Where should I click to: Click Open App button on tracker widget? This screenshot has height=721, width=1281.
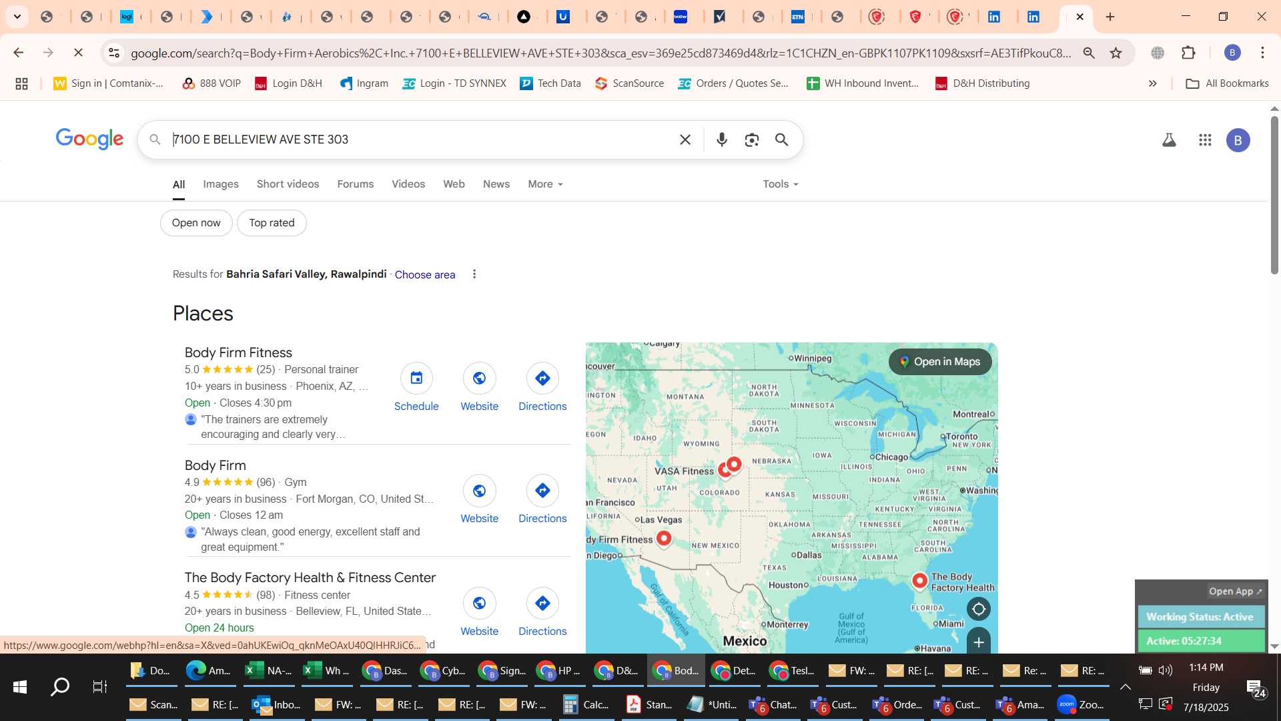tap(1235, 591)
